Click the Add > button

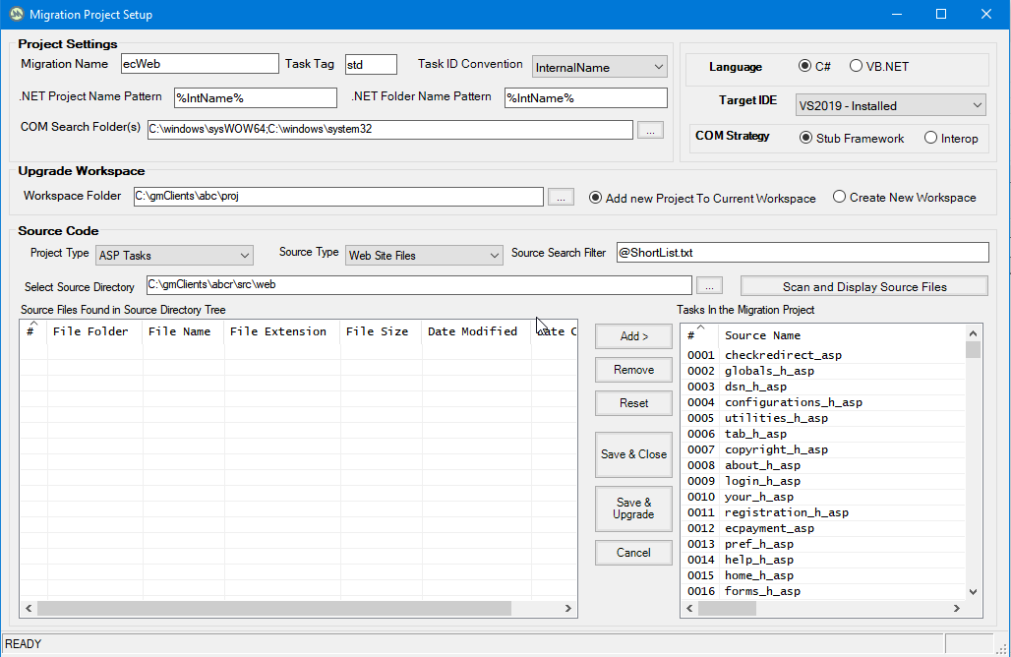[633, 336]
